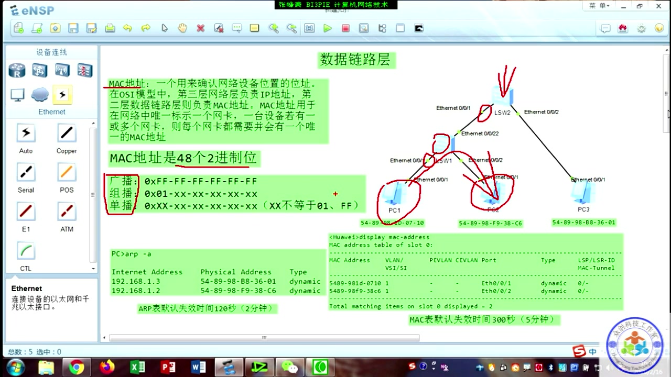Open the Huawei logo link
The image size is (671, 377).
pyautogui.click(x=623, y=29)
